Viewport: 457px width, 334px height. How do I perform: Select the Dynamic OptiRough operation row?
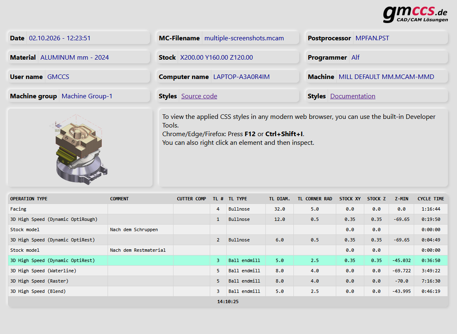[x=227, y=219]
